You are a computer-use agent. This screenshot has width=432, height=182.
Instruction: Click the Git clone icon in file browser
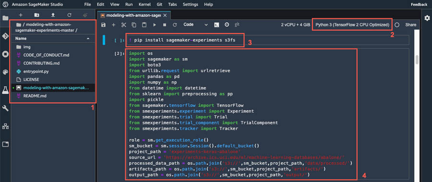tap(85, 15)
